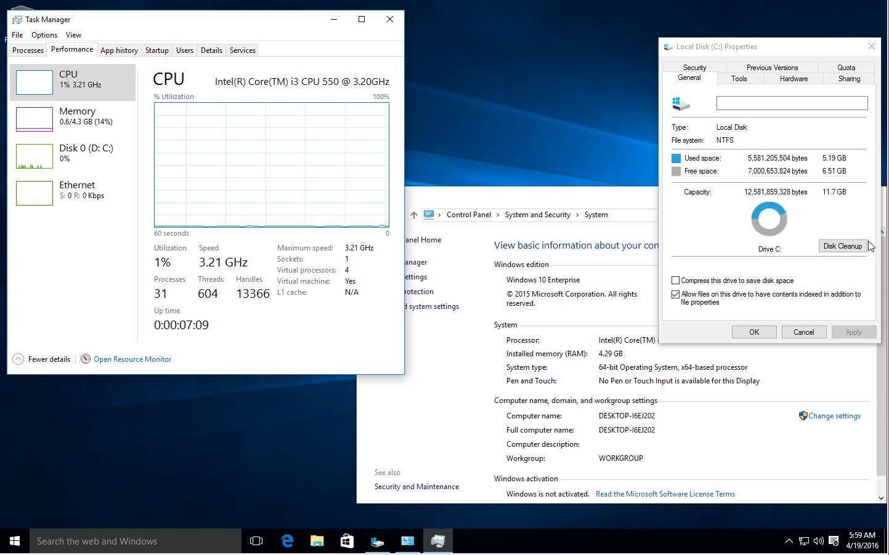889x555 pixels.
Task: Collapse with Fewer details chevron
Action: pos(18,359)
